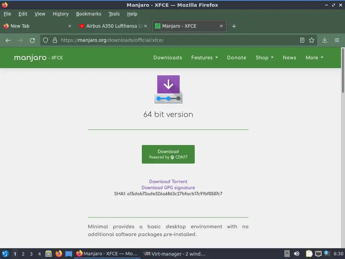
Task: Close the New Tab tab
Action: tap(70, 26)
